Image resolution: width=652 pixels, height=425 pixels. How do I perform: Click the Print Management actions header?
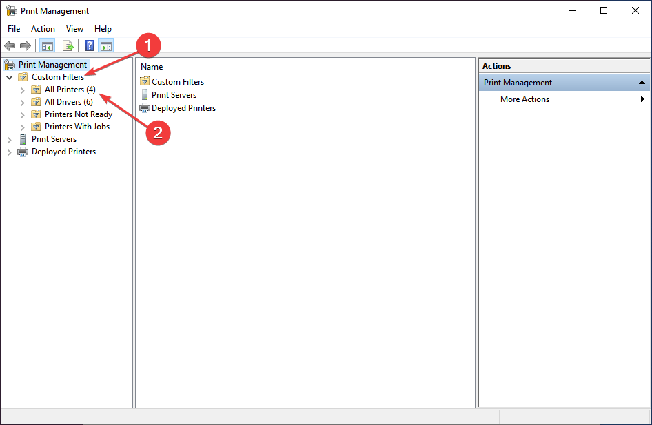tap(564, 82)
